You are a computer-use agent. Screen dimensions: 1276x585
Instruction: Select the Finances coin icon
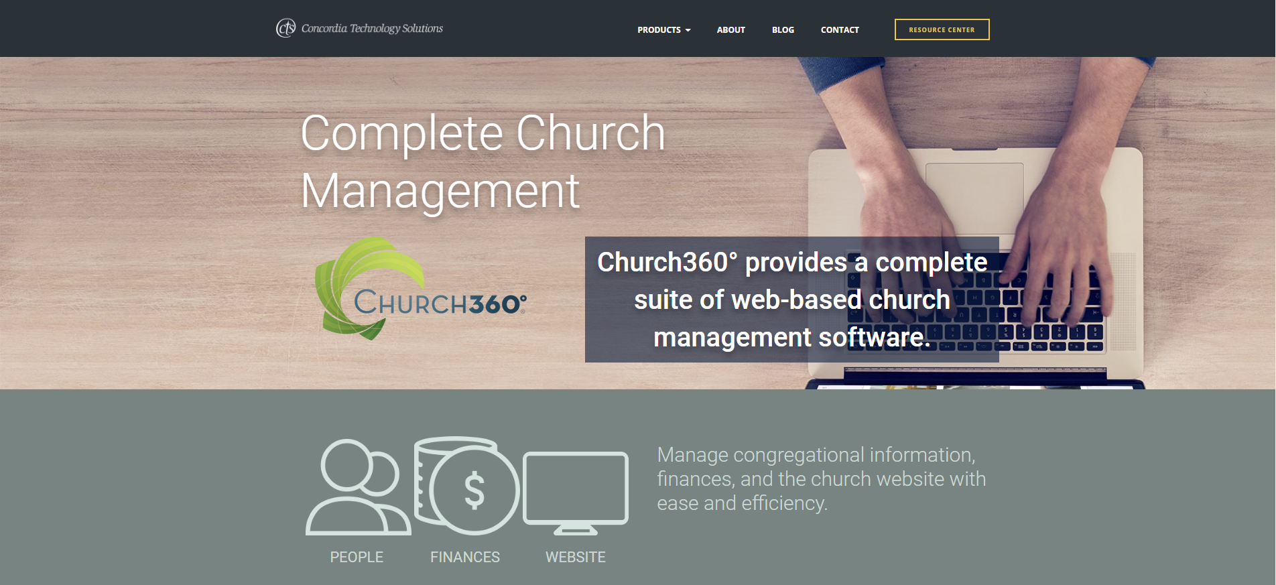[466, 486]
